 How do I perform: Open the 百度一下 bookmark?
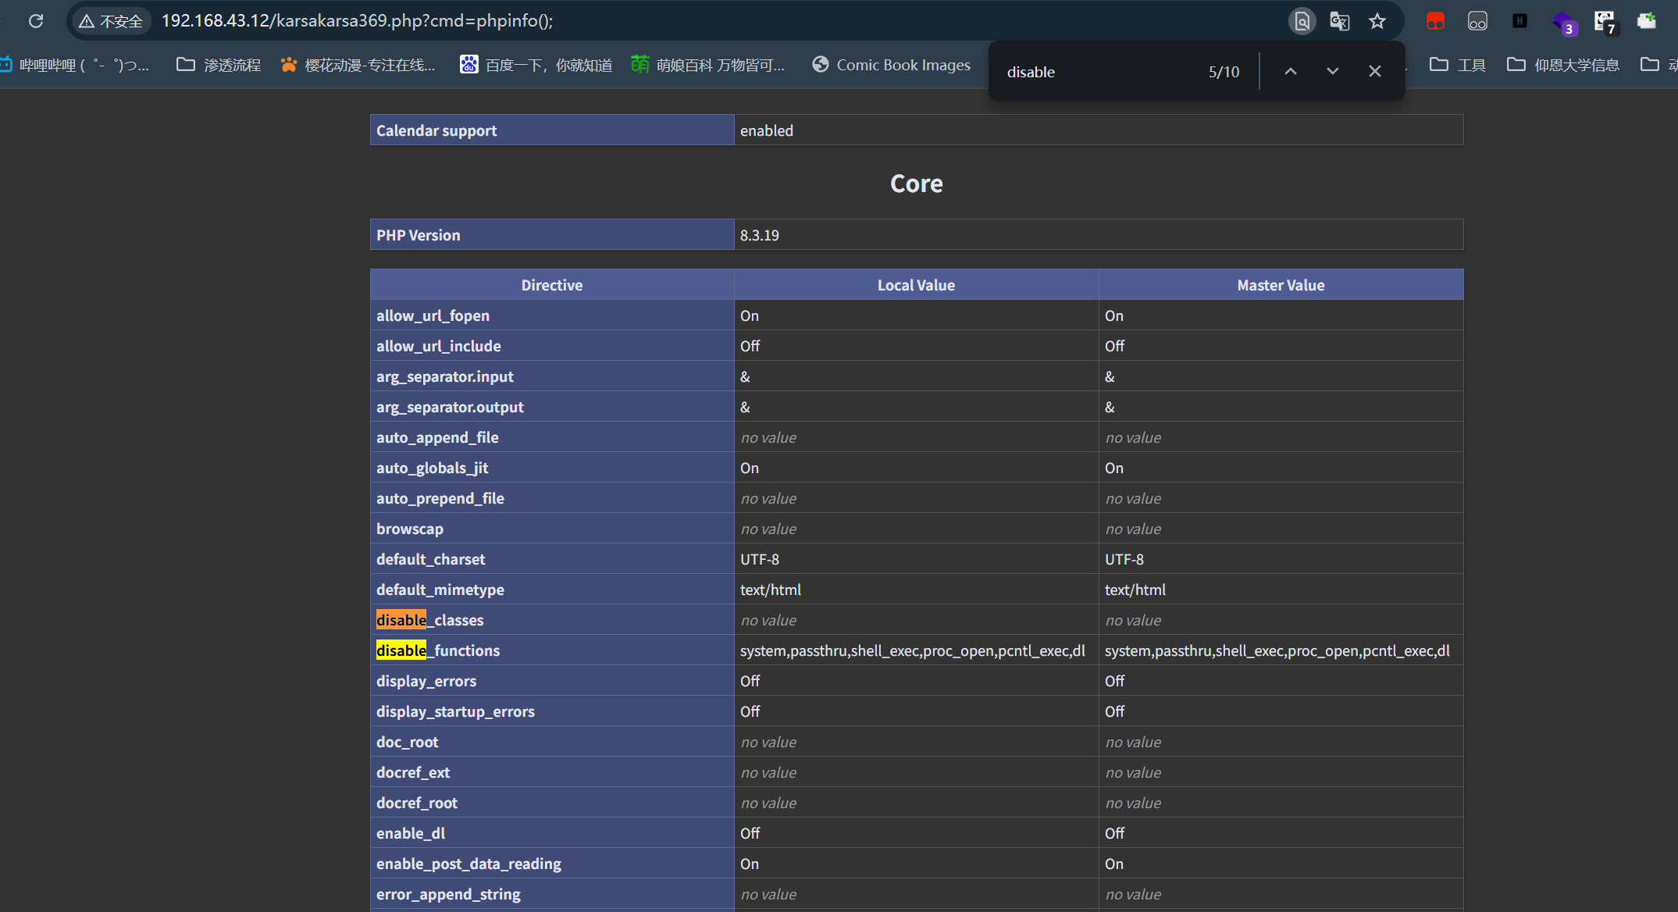tap(536, 65)
